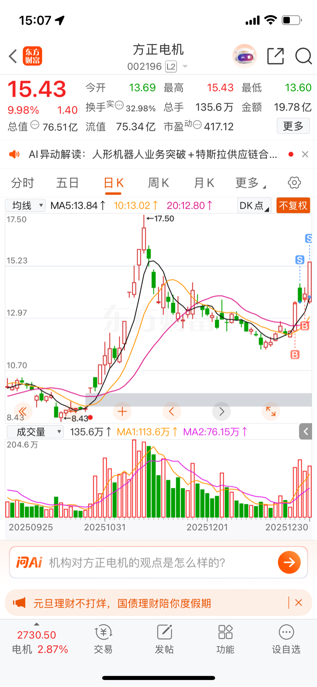Tap the L2 level badge
The height and width of the screenshot is (687, 317).
point(171,67)
